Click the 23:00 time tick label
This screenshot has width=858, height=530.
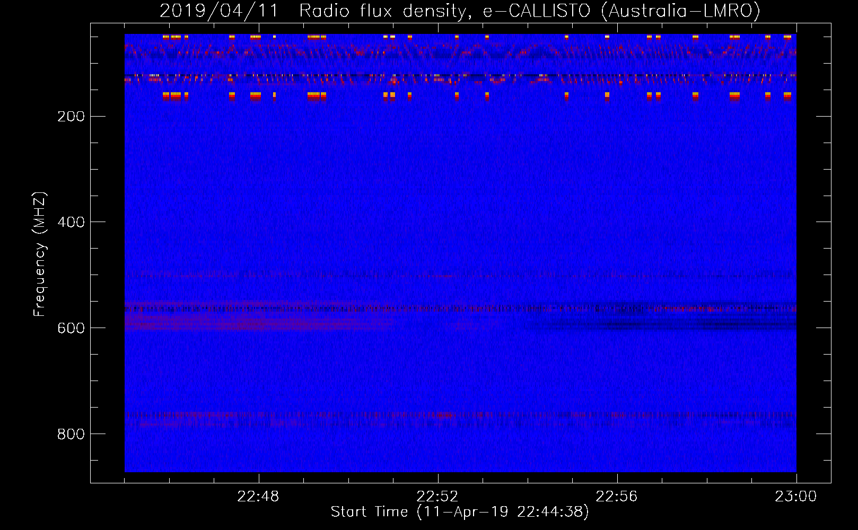[796, 497]
